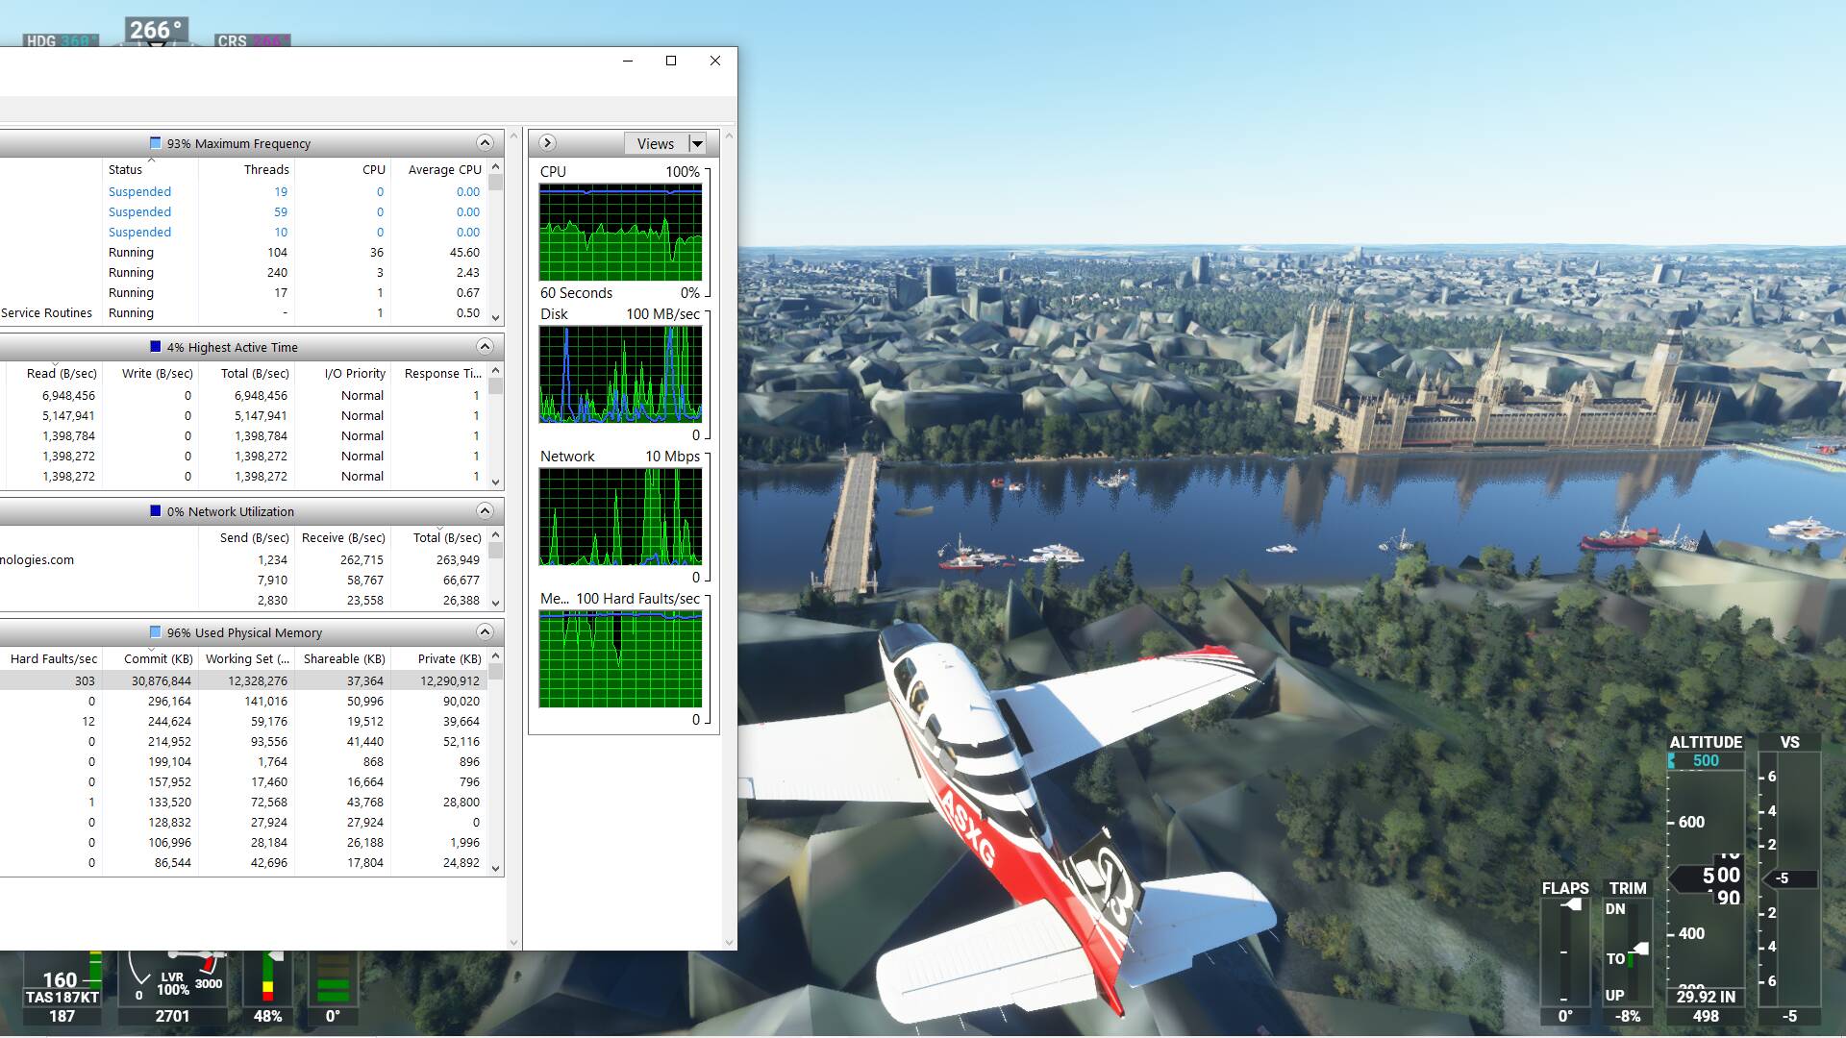This screenshot has height=1038, width=1846.
Task: Sort memory list by Shareable (KB)
Action: (x=342, y=658)
